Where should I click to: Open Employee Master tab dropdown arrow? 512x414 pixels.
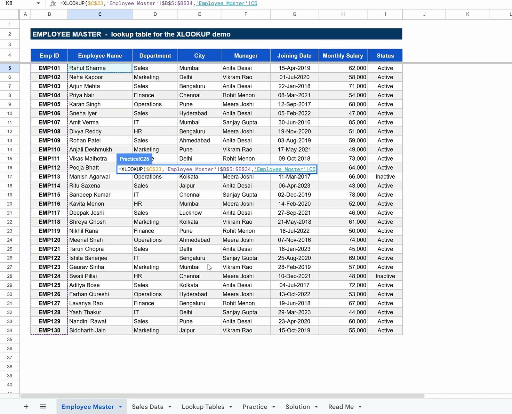(x=120, y=407)
